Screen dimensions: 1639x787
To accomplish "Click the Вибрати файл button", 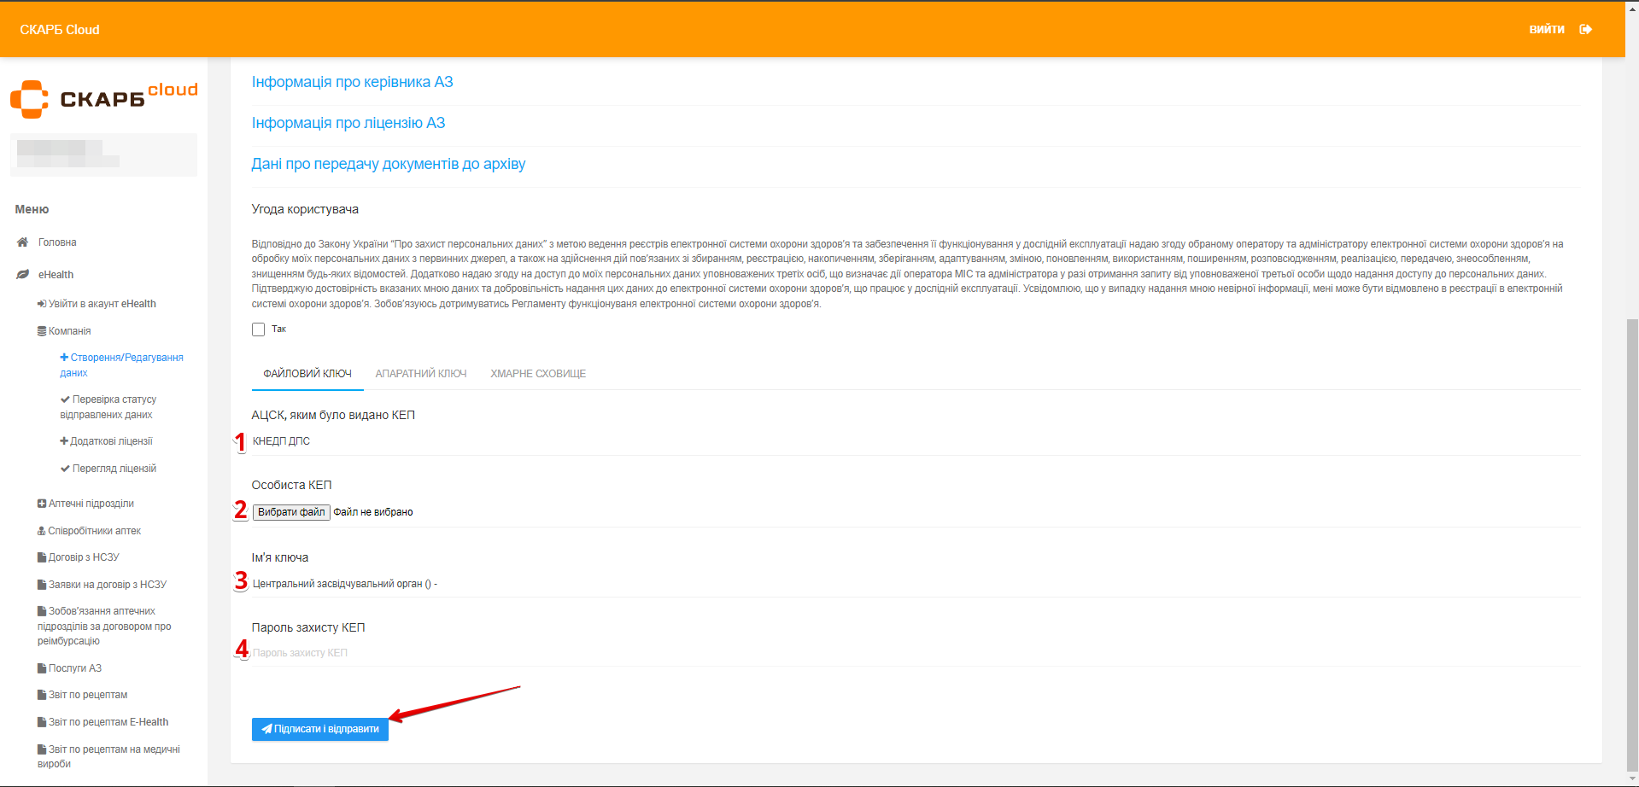I will [x=291, y=512].
